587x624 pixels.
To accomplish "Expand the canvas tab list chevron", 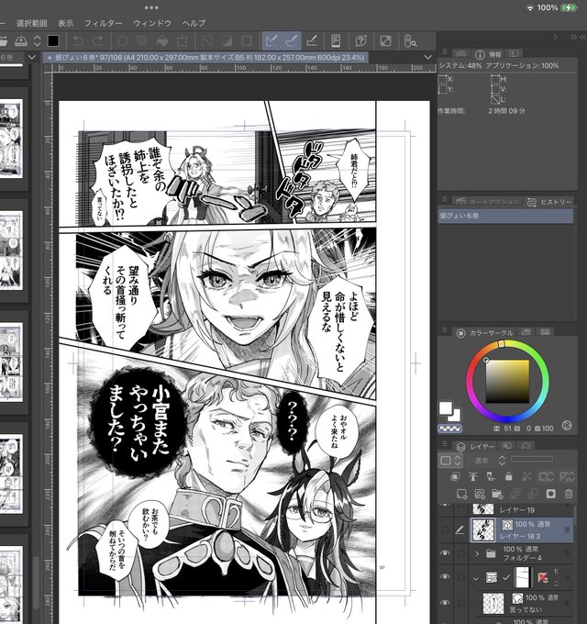I will [428, 57].
